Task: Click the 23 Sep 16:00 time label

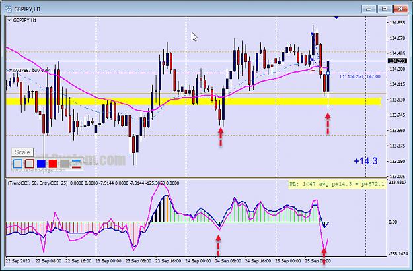Action: [168, 261]
